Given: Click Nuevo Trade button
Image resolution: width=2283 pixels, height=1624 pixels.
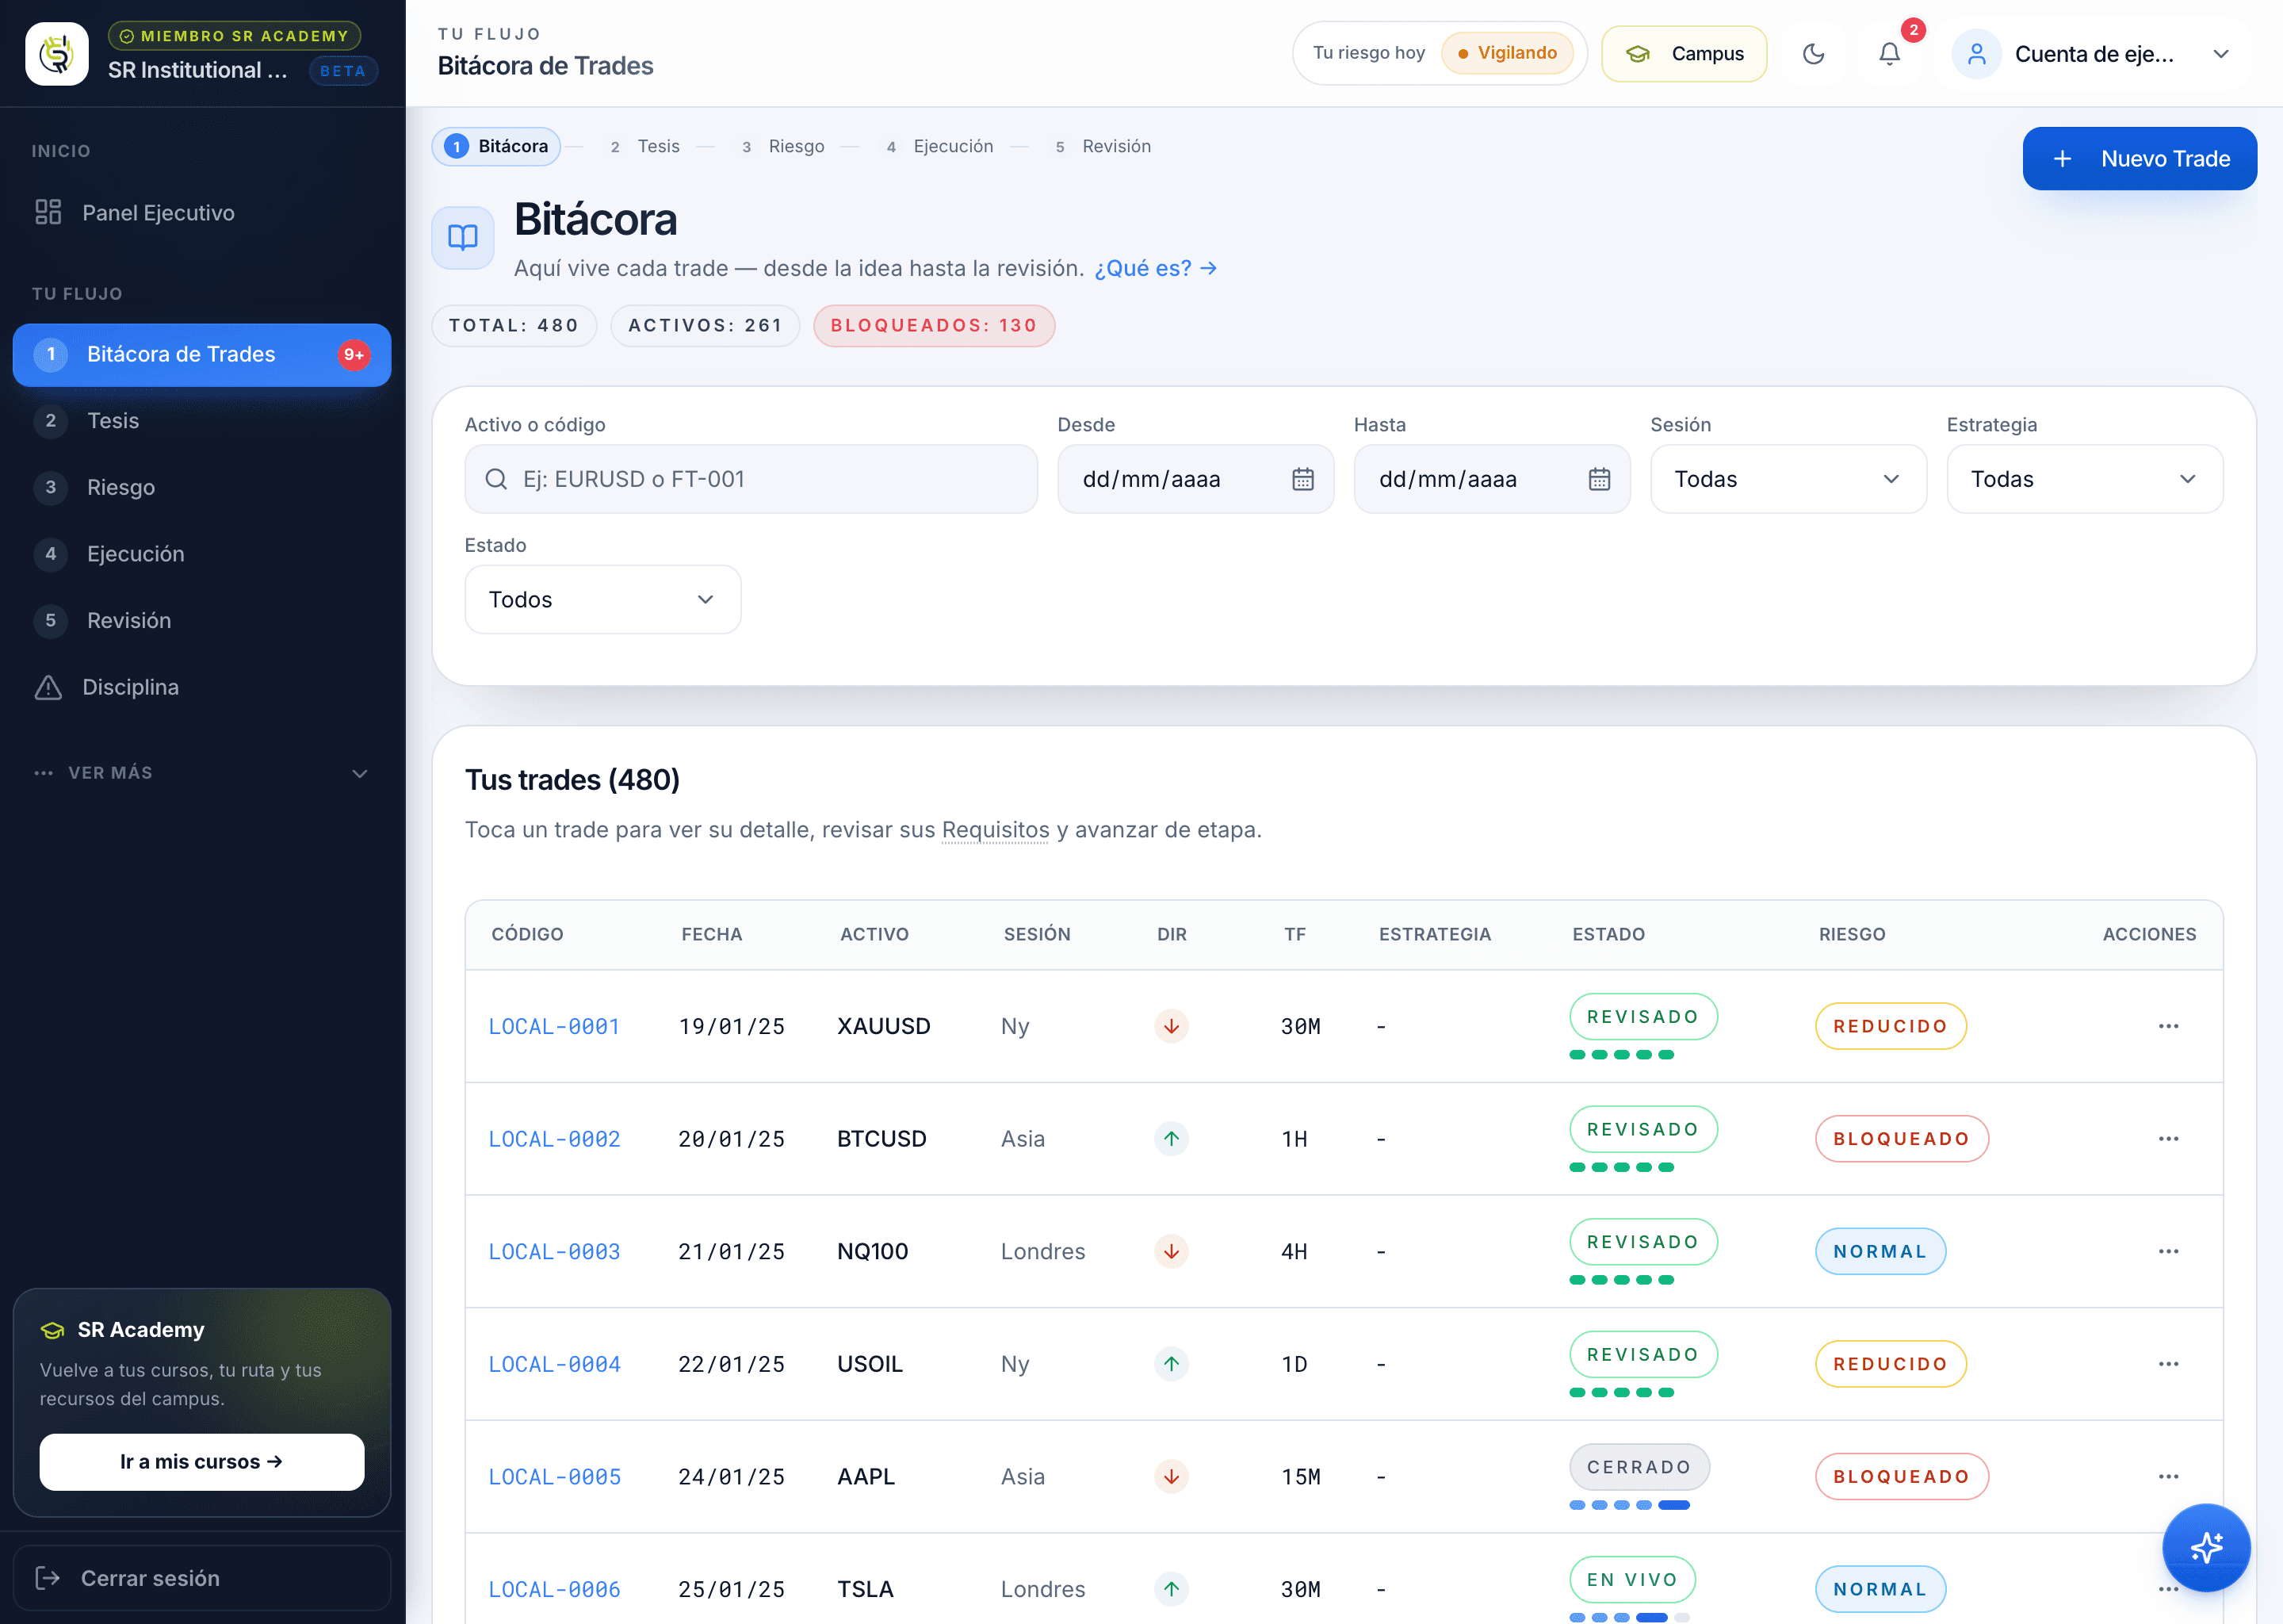Looking at the screenshot, I should [x=2140, y=158].
